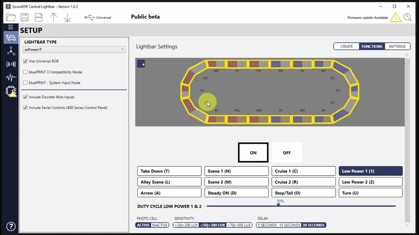Choose <50|>300 LUX sensitivity

click(213, 225)
